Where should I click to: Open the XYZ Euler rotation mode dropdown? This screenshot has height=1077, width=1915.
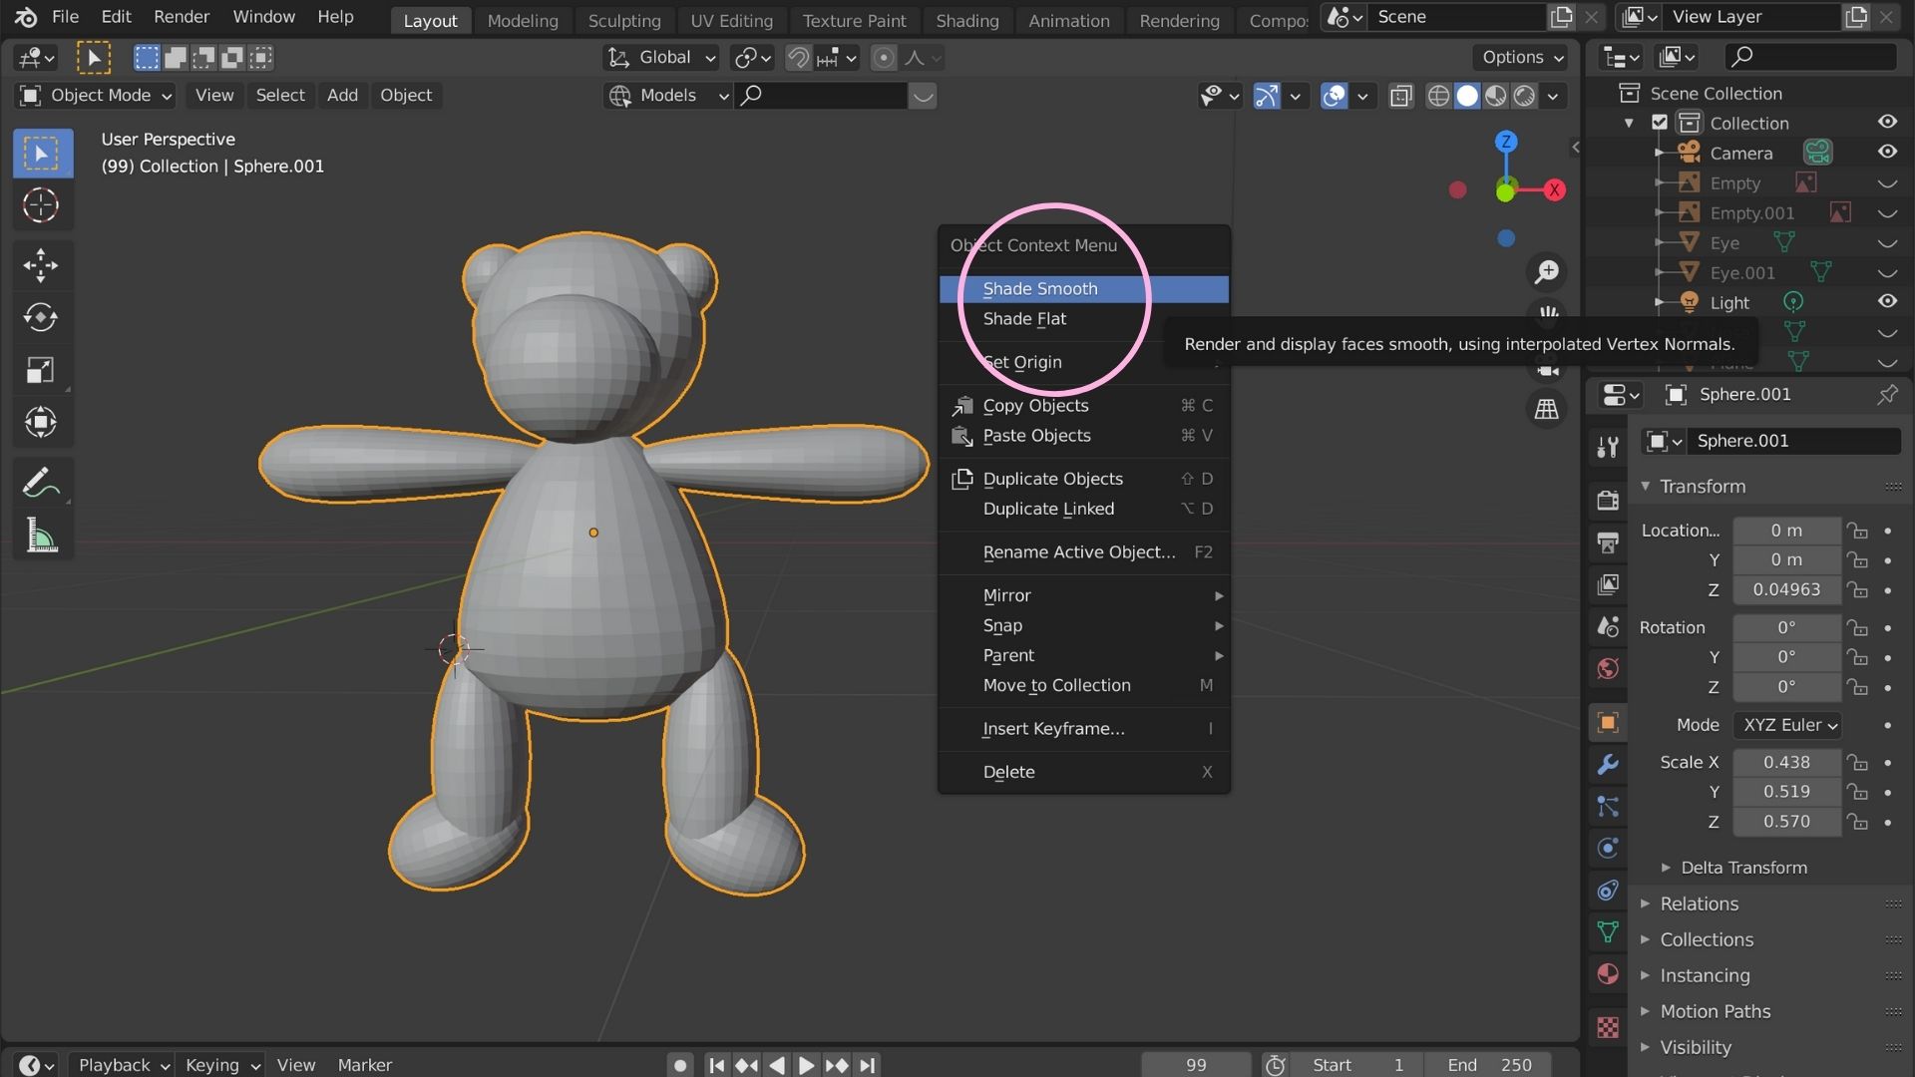(x=1788, y=725)
